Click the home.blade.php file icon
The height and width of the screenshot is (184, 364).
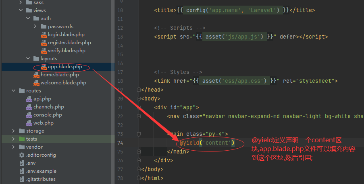point(36,75)
